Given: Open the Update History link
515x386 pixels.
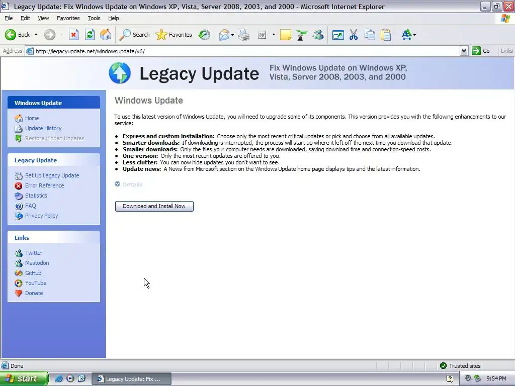Looking at the screenshot, I should 43,128.
